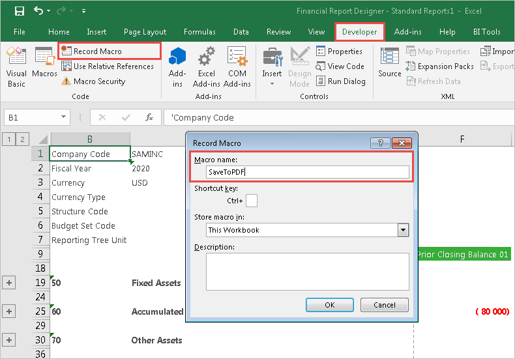Image resolution: width=515 pixels, height=359 pixels.
Task: Open Macro Security settings
Action: point(93,81)
